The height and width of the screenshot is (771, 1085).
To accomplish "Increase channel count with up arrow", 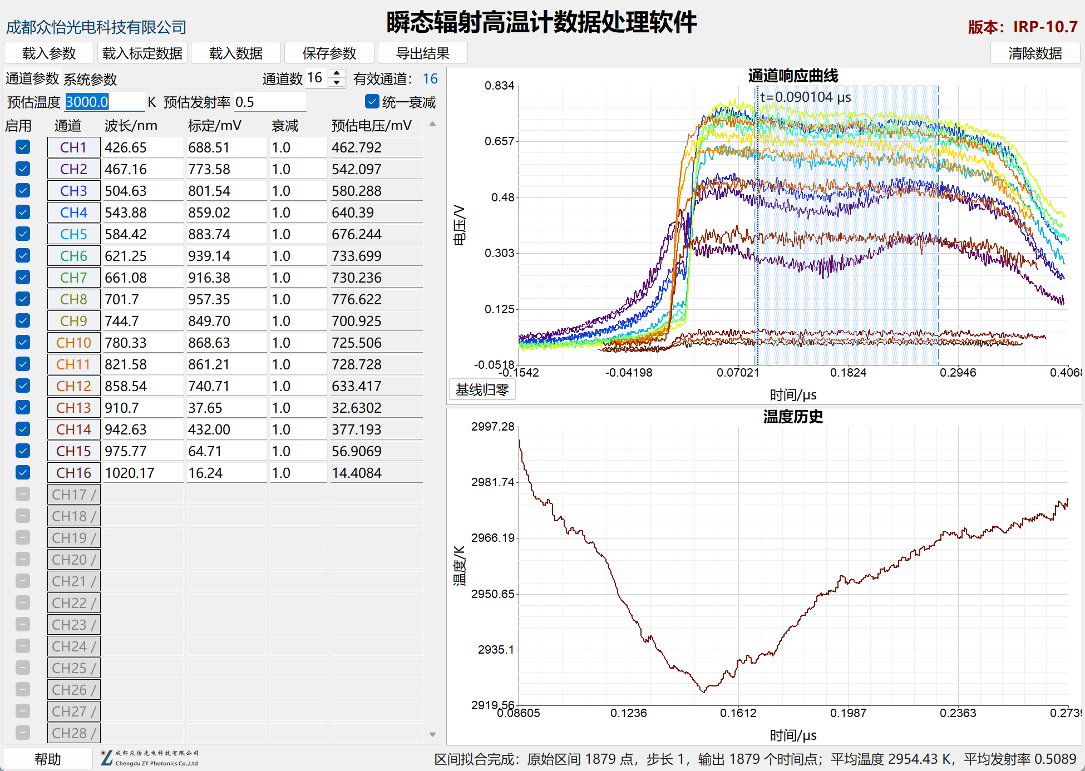I will 337,73.
